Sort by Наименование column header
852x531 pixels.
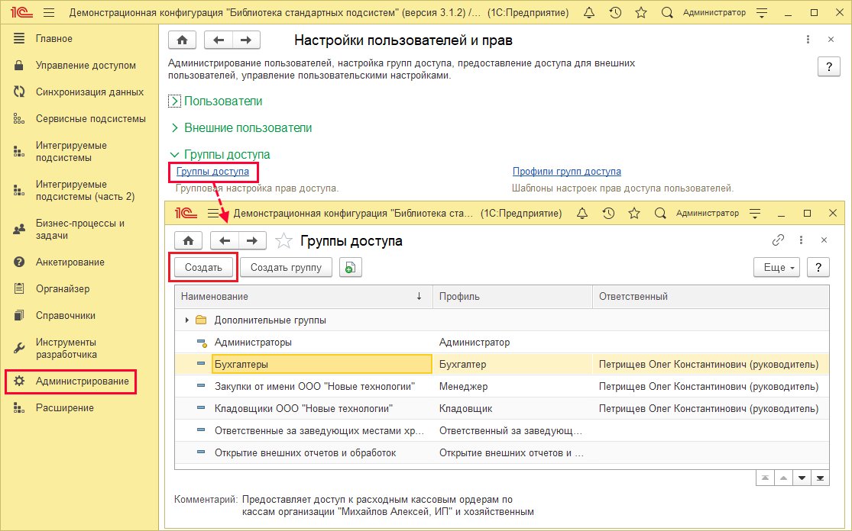click(x=303, y=297)
